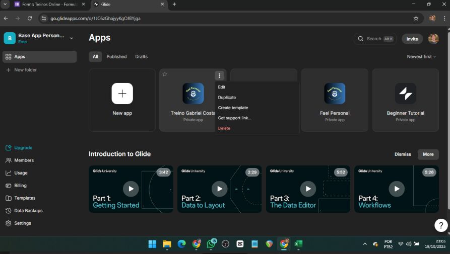Click the browser address bar URL
The height and width of the screenshot is (254, 450).
[x=96, y=18]
